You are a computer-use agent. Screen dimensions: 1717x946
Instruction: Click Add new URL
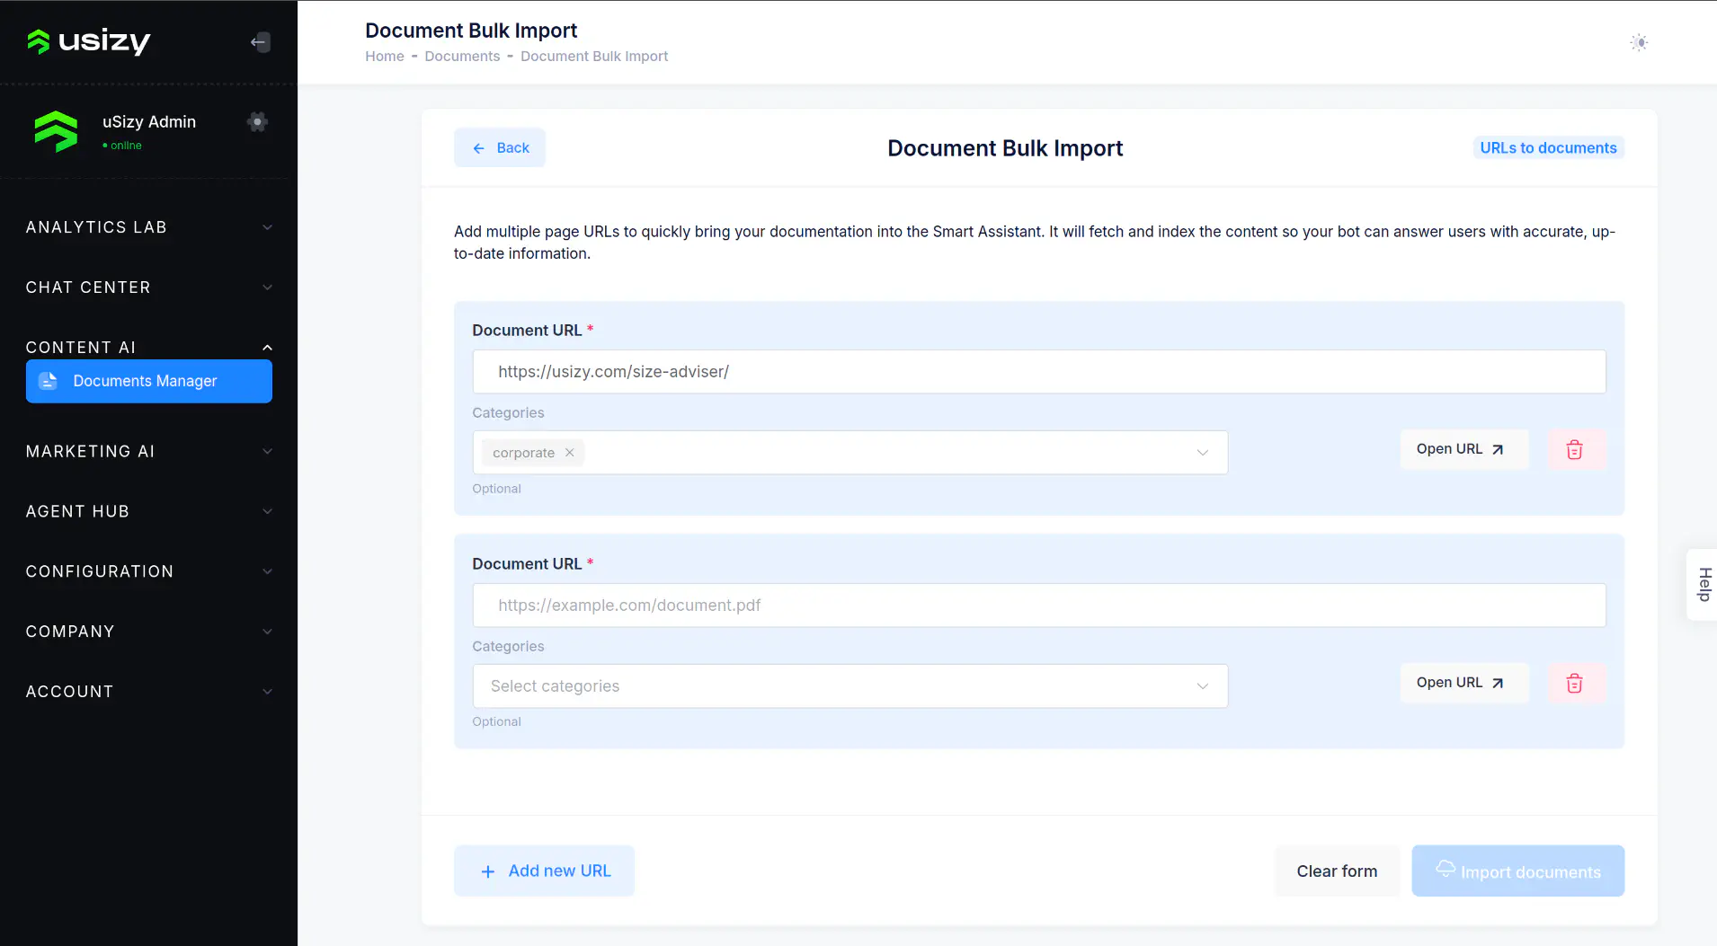click(543, 870)
